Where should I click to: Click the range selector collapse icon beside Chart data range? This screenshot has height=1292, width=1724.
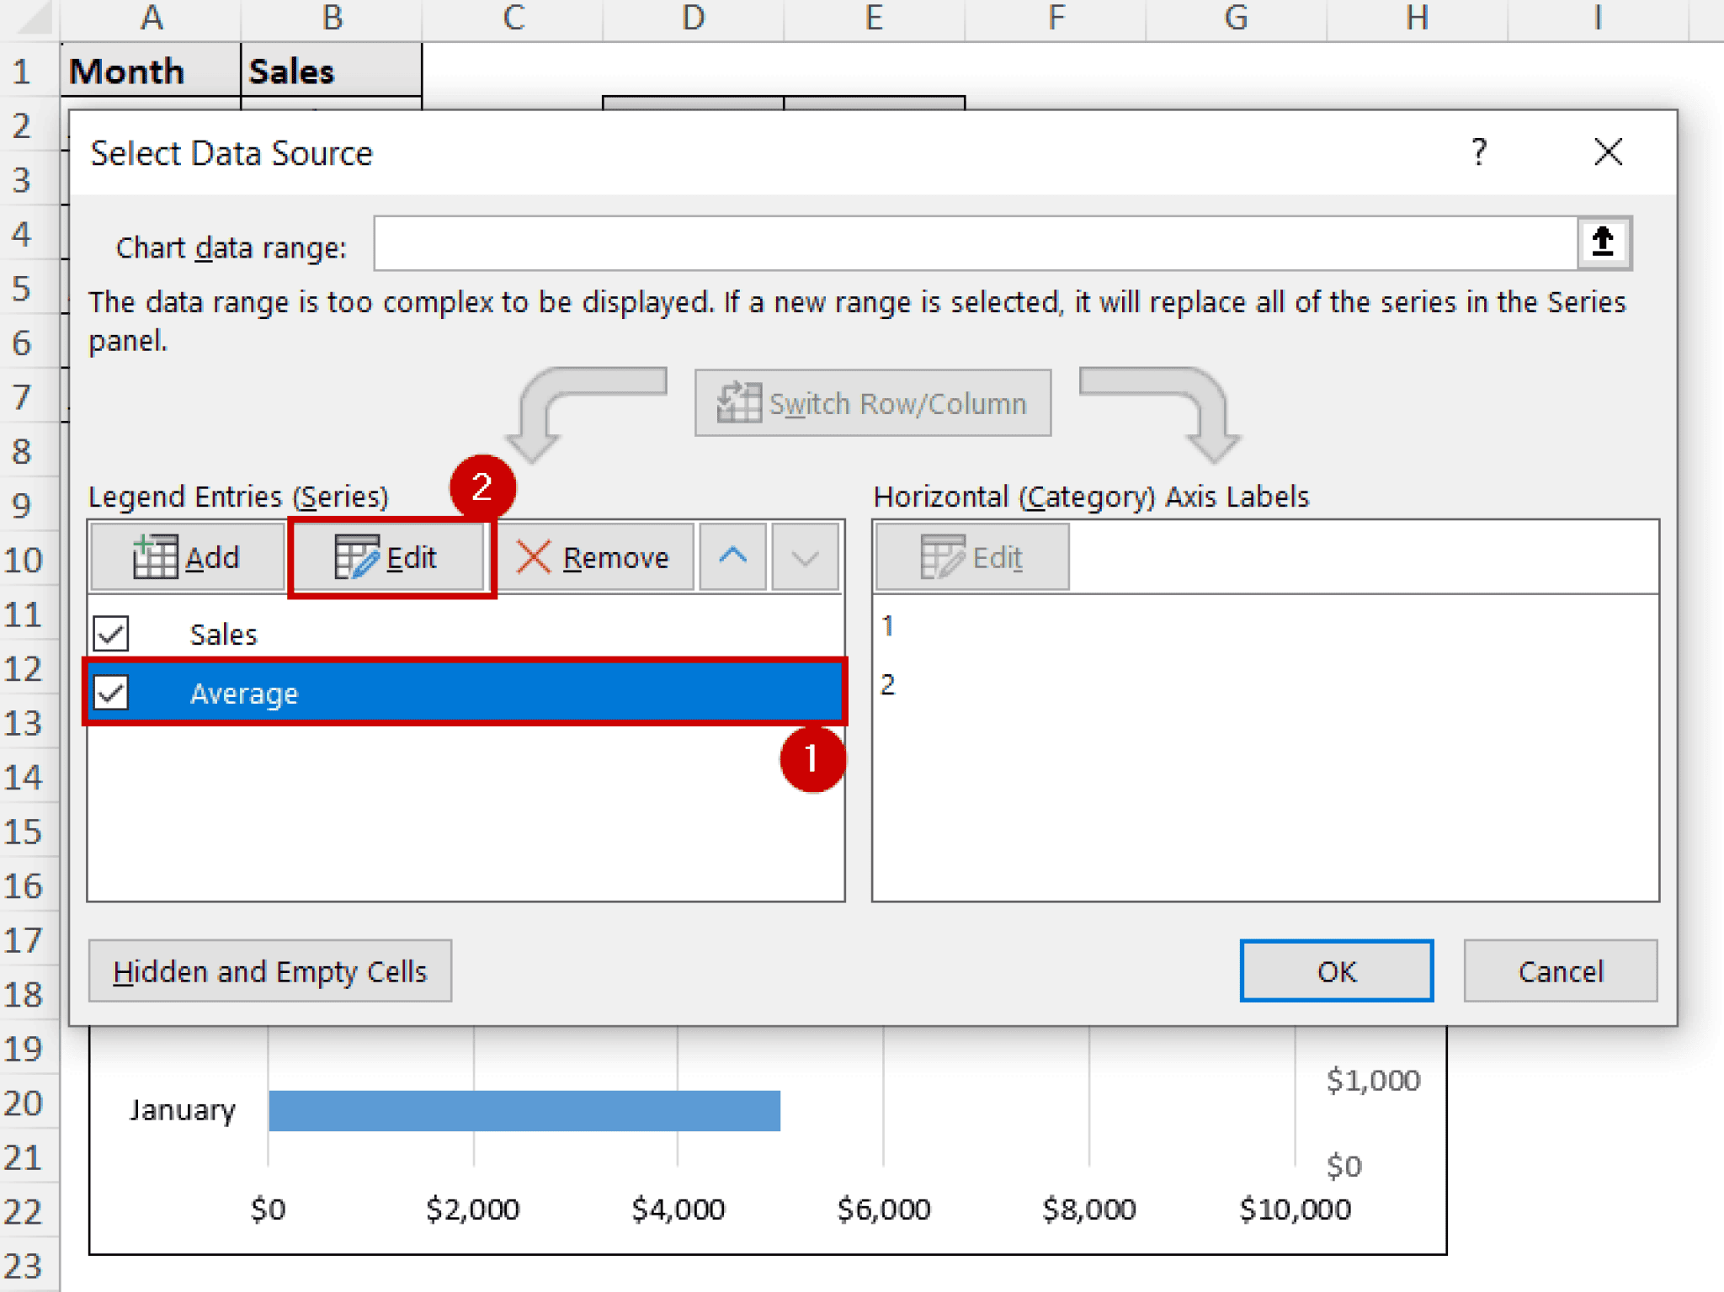[x=1602, y=243]
